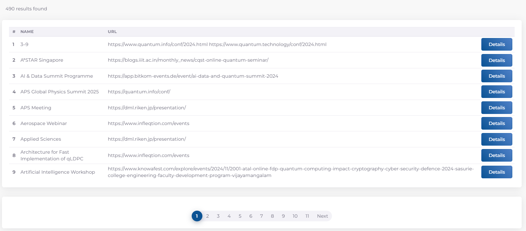Jump to page 5 in pagination
The image size is (526, 231).
[x=240, y=216]
